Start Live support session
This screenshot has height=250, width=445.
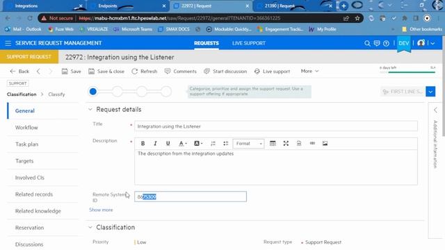click(x=272, y=71)
